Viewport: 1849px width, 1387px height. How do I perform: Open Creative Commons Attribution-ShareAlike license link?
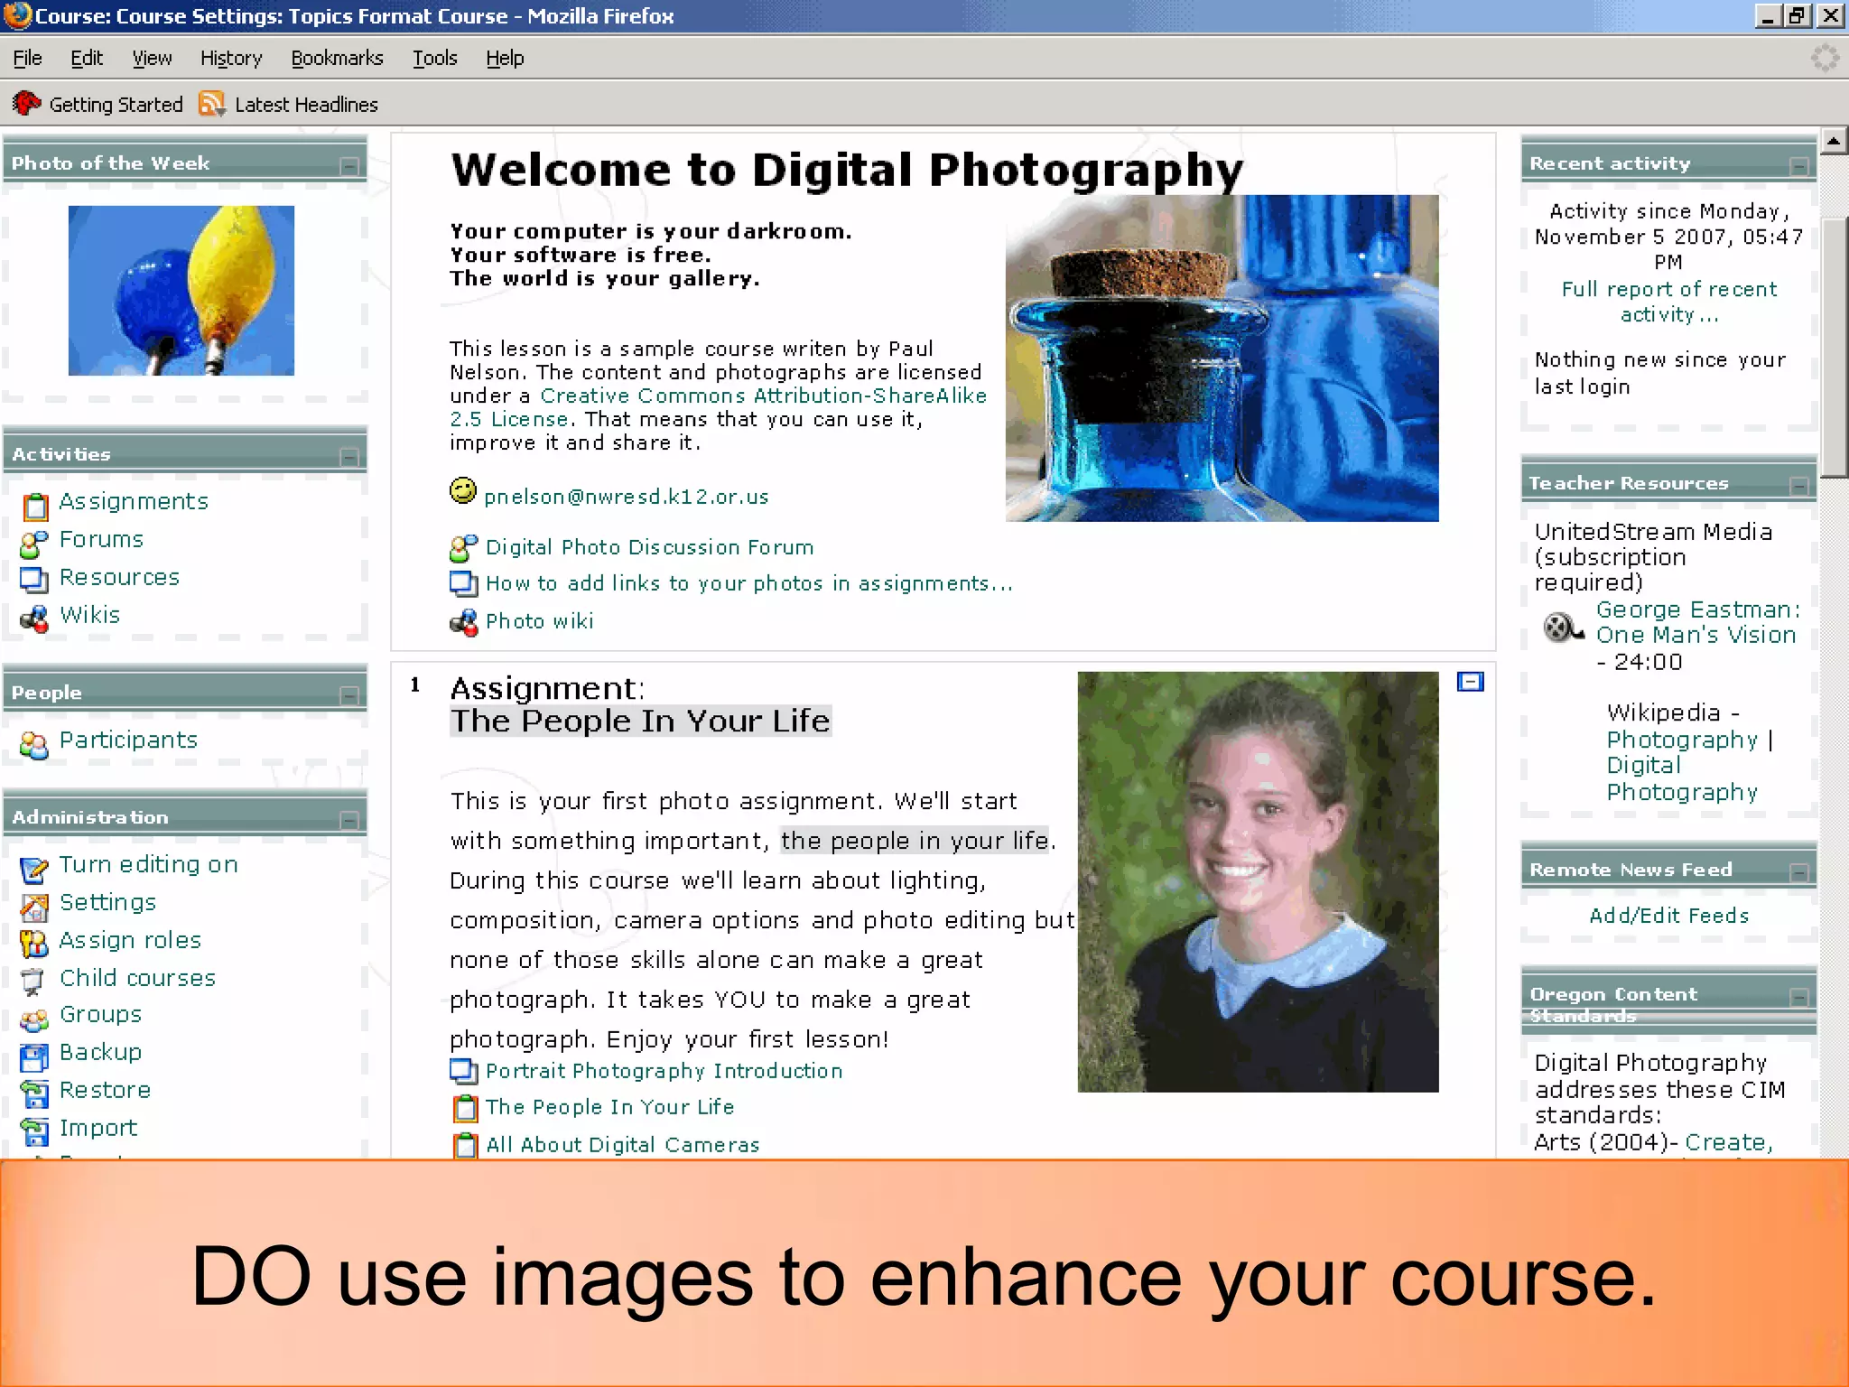(x=718, y=407)
